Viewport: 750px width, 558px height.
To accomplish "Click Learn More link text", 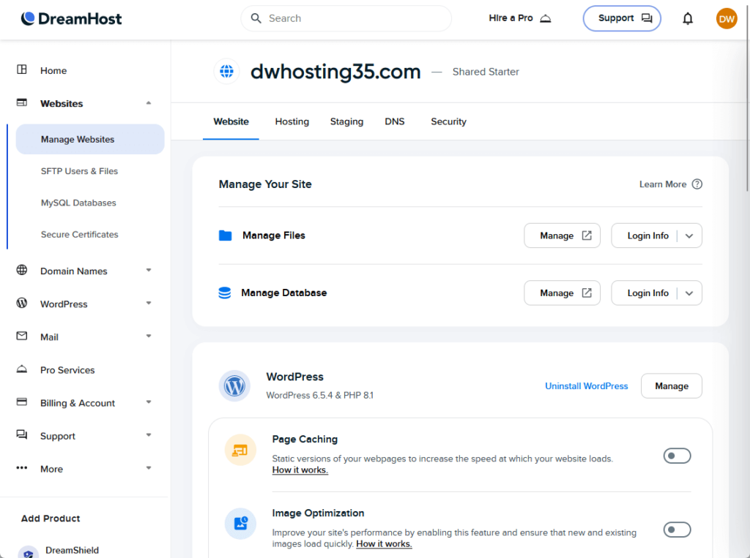I will coord(662,184).
